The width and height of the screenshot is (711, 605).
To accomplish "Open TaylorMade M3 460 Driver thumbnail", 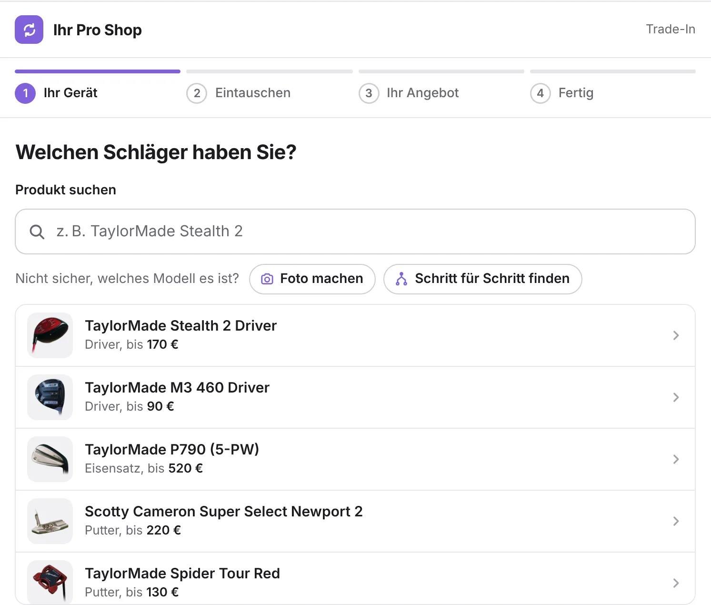I will click(x=50, y=397).
